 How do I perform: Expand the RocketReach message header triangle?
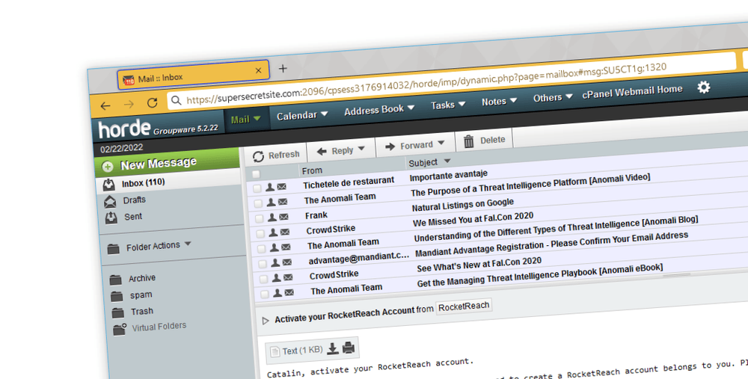click(x=266, y=321)
